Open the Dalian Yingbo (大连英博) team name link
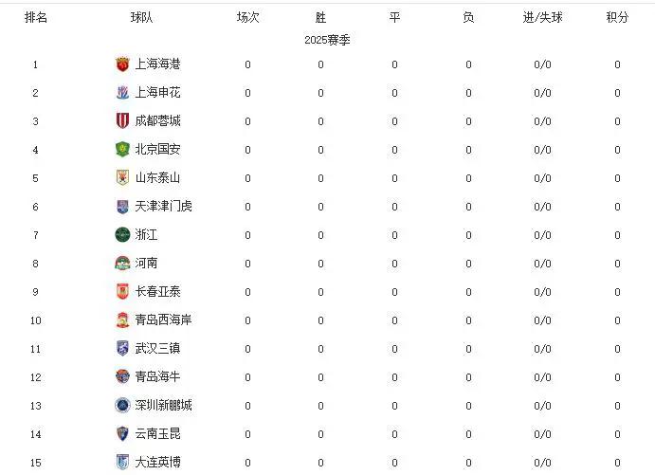655x475 pixels. 157,463
